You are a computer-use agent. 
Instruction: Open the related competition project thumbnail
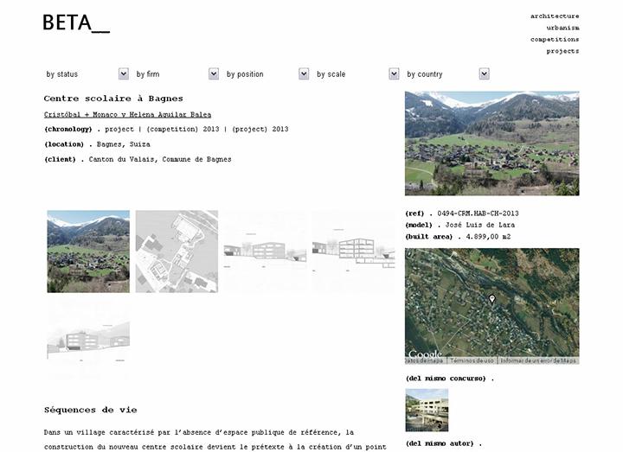click(x=427, y=410)
